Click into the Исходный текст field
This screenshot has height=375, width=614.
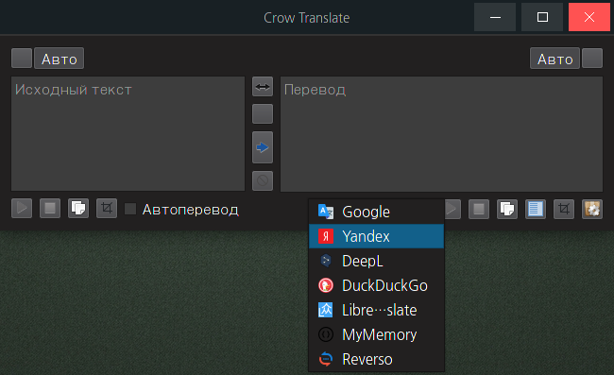[128, 134]
